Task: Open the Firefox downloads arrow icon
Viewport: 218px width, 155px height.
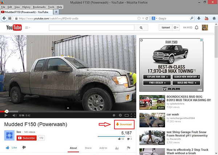Action: tap(199, 18)
